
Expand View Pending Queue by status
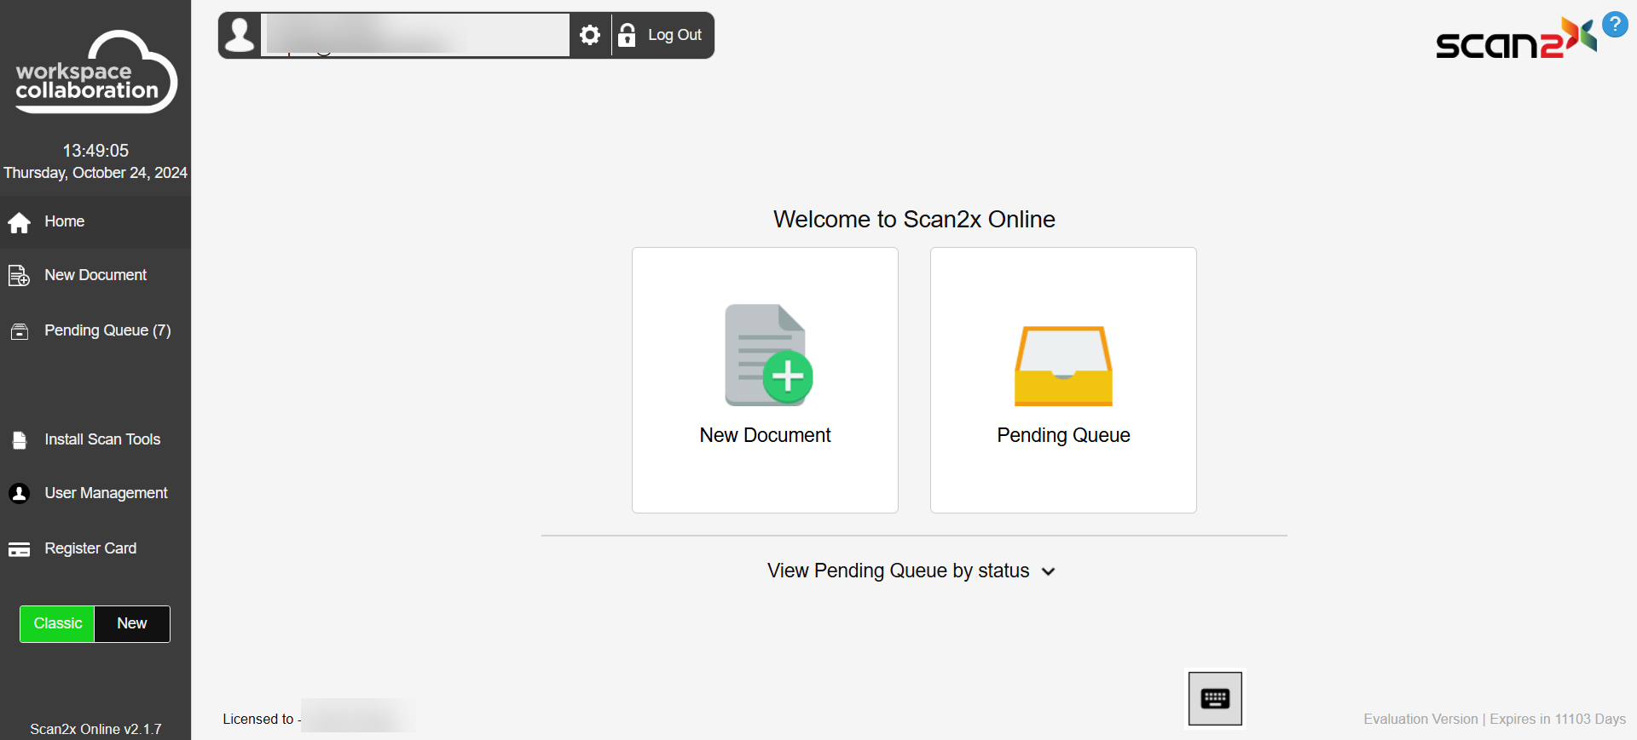[x=898, y=571]
